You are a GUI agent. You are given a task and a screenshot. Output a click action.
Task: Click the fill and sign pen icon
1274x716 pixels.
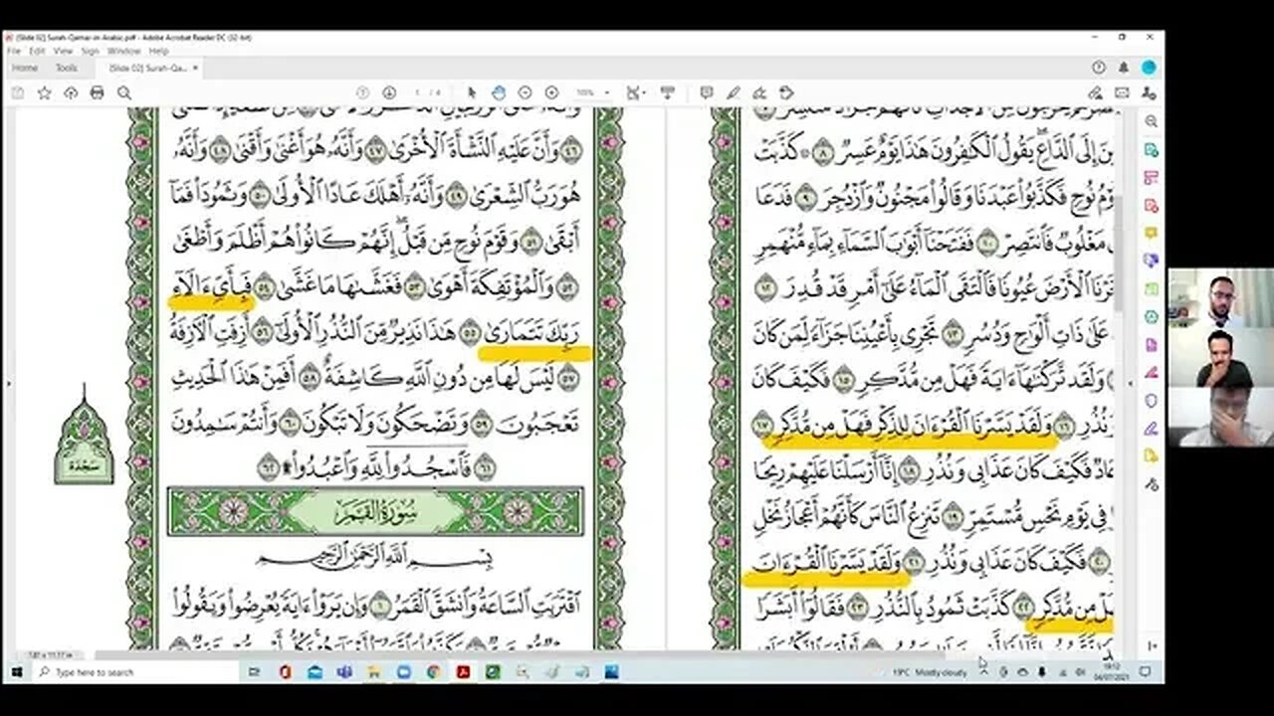(x=1096, y=92)
